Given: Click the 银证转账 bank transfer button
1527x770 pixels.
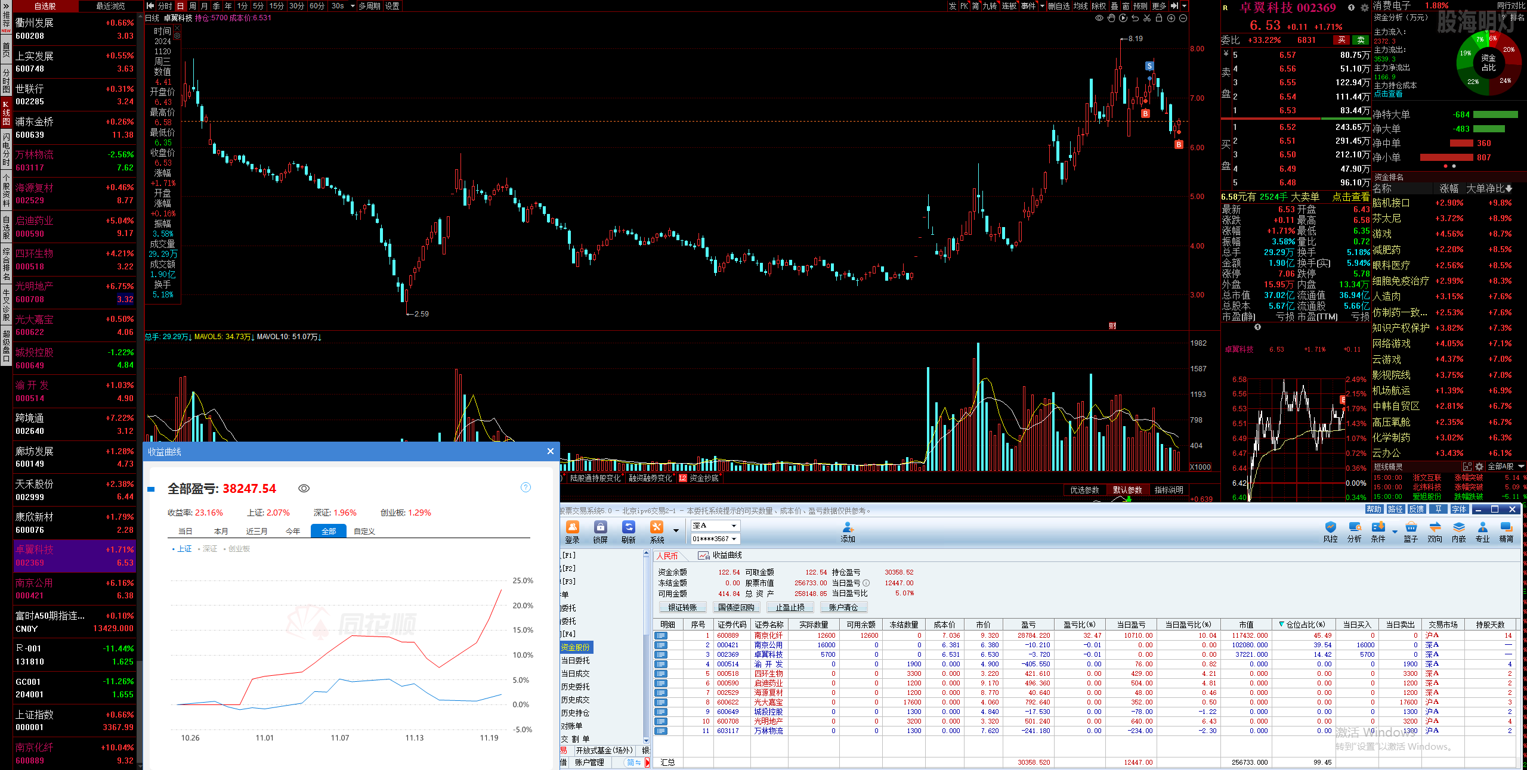Looking at the screenshot, I should (682, 607).
